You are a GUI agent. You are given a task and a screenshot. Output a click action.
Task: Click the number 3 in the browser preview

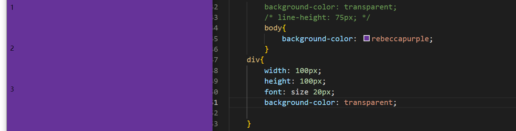click(x=12, y=89)
